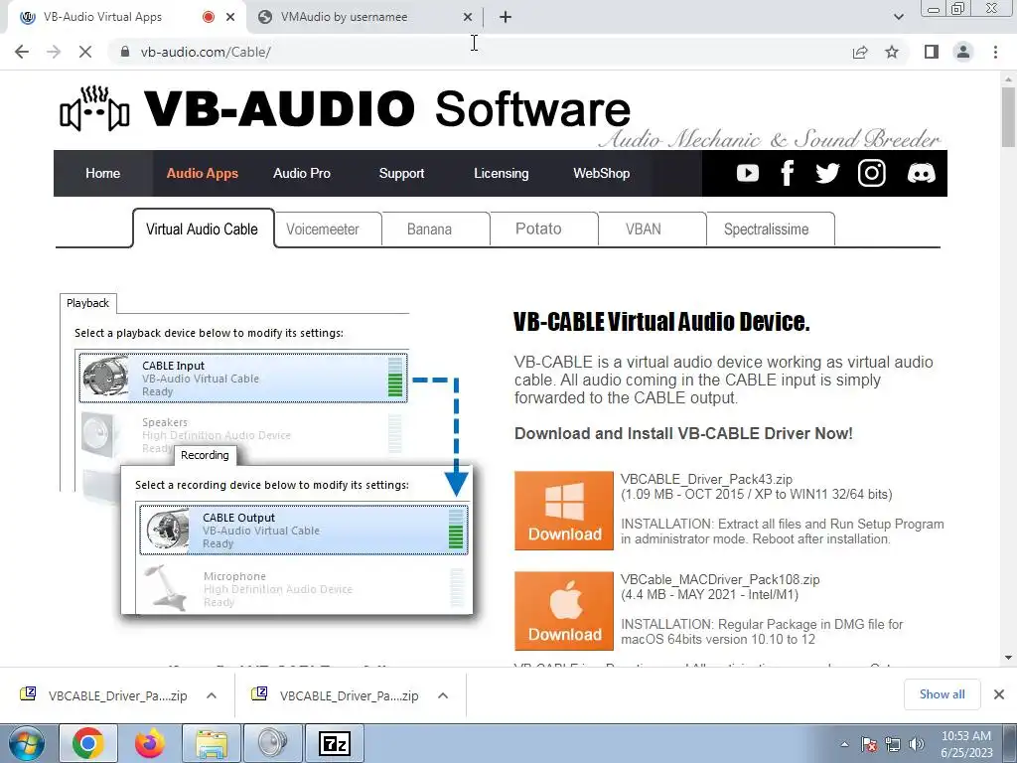
Task: Open the Licensing menu item
Action: click(x=501, y=173)
